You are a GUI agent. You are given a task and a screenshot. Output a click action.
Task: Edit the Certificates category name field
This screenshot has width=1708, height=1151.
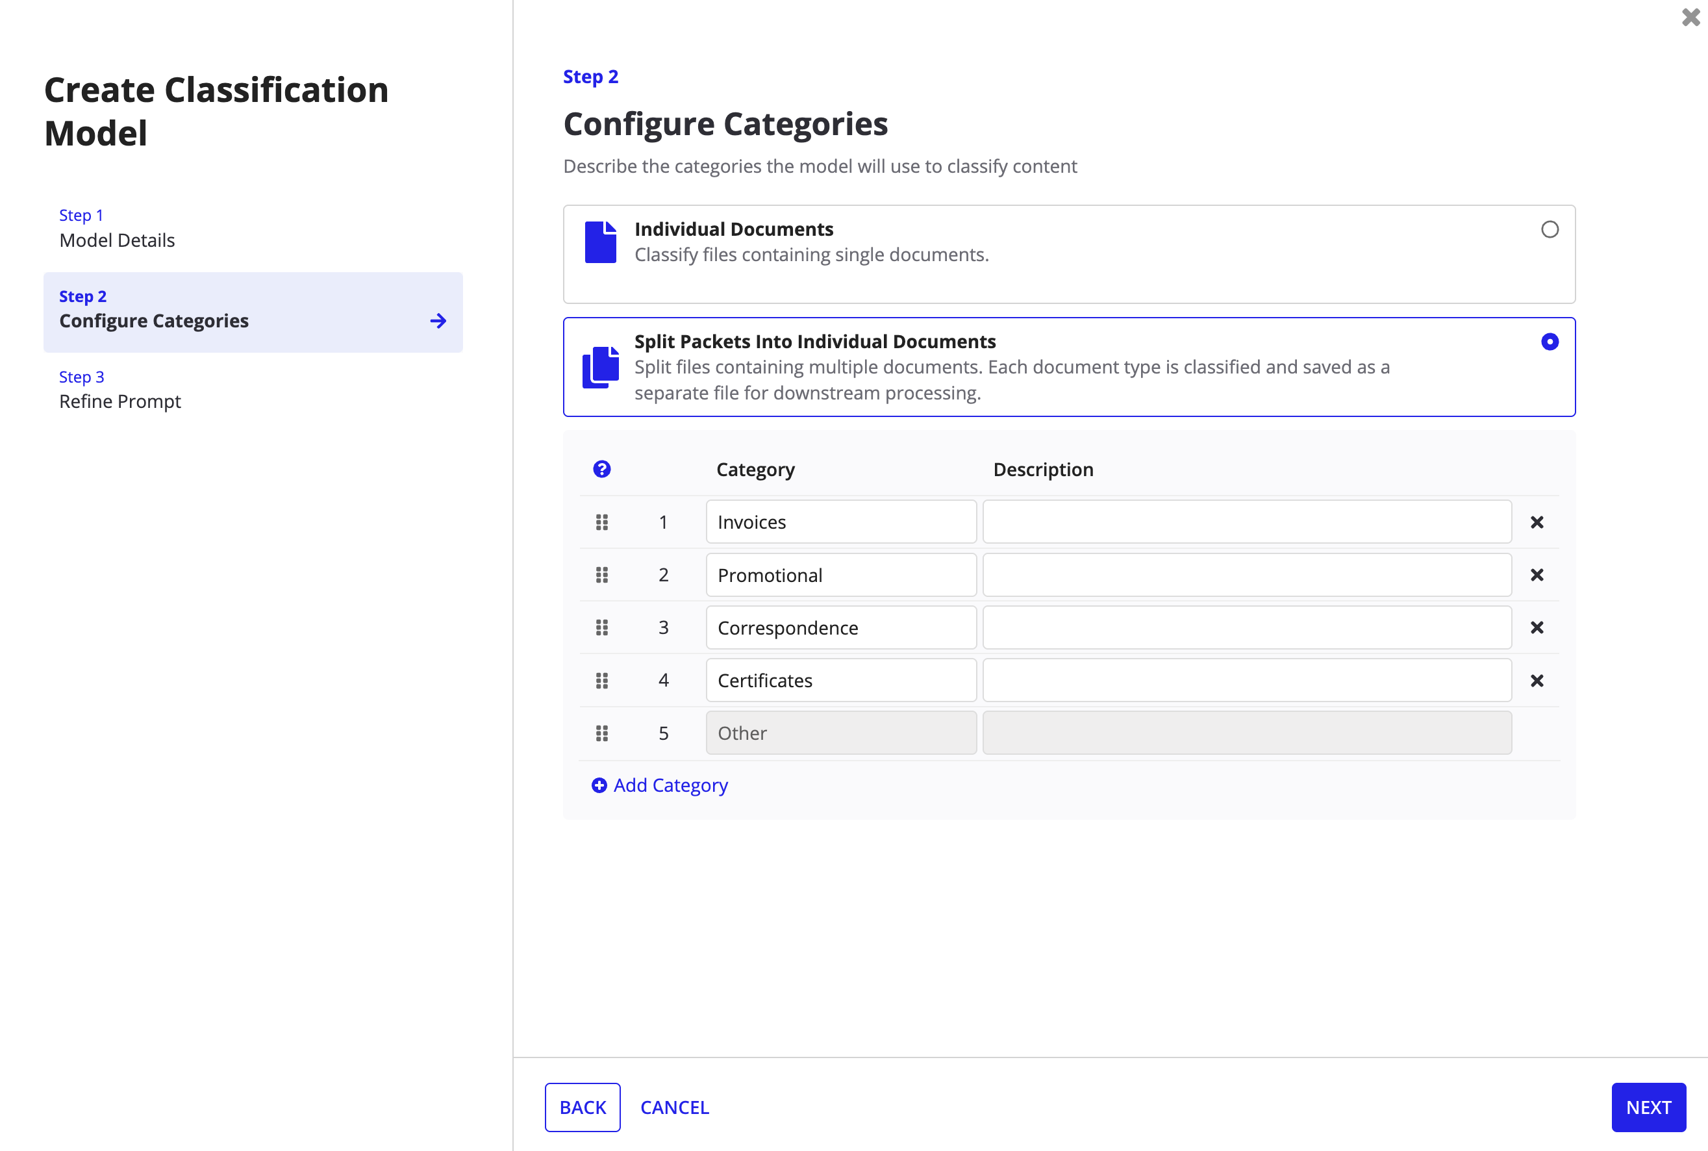(841, 681)
